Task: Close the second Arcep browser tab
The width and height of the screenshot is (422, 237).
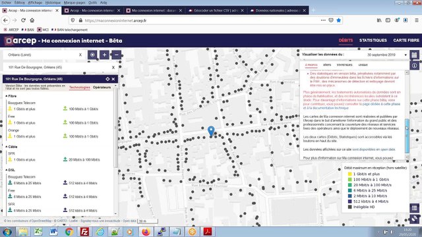Action: point(119,11)
